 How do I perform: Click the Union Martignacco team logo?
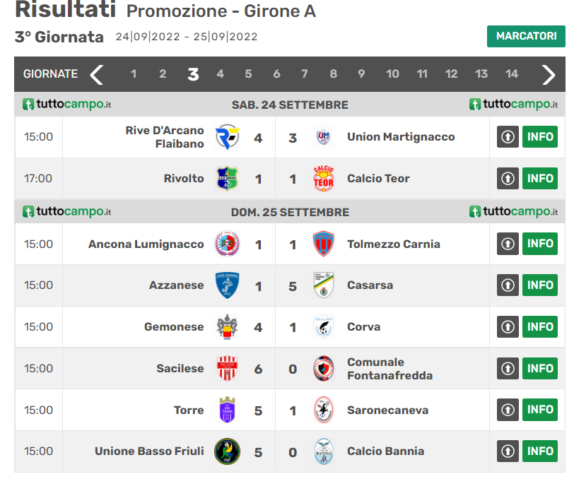[x=323, y=137]
